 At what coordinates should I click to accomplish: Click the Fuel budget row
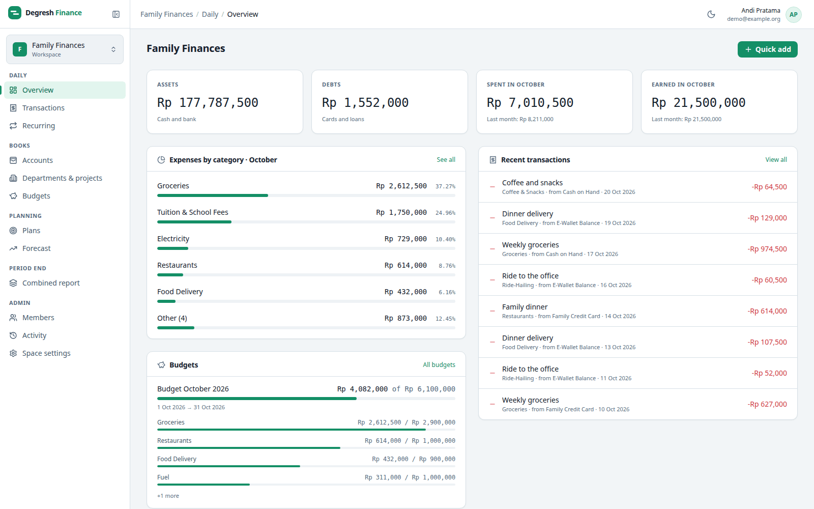point(306,479)
